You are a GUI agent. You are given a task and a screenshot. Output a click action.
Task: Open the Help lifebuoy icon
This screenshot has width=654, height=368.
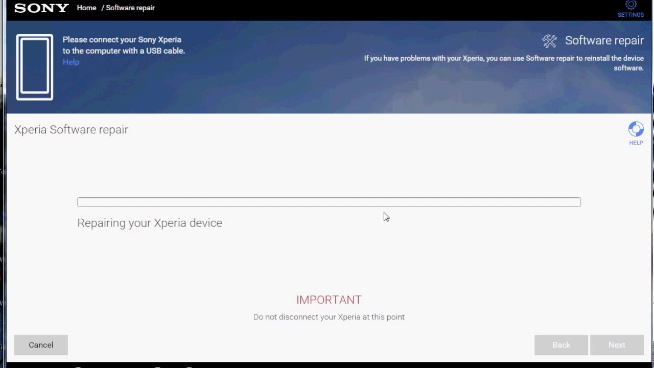click(636, 129)
